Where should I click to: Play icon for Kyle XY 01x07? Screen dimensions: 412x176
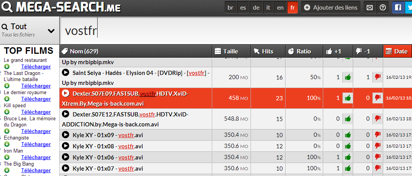[65, 168]
